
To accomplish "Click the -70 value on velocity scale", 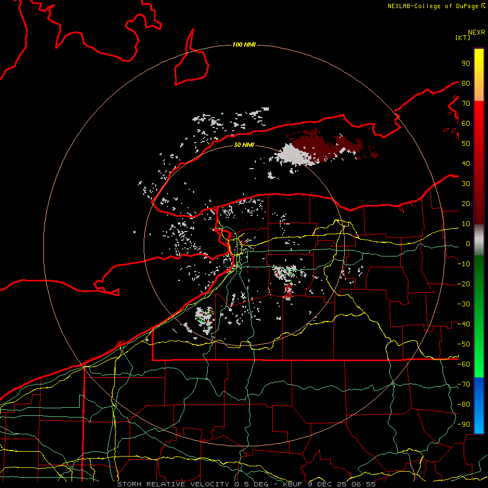I will pos(464,384).
